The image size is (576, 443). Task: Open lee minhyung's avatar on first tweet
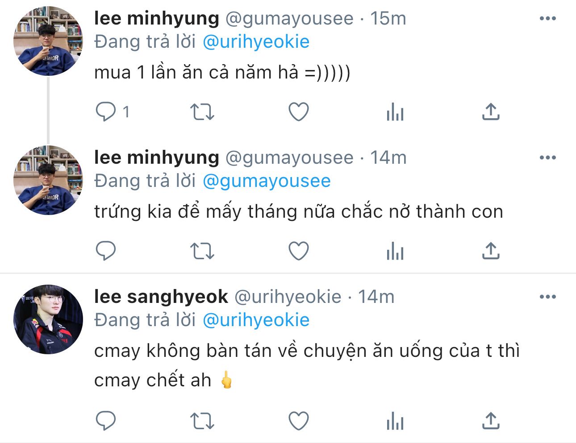pyautogui.click(x=48, y=41)
